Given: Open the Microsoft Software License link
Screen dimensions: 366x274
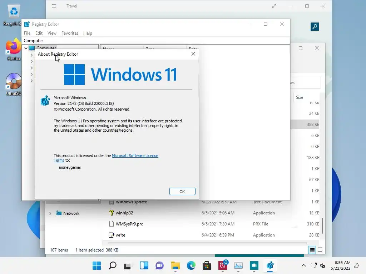Looking at the screenshot, I should tap(135, 156).
